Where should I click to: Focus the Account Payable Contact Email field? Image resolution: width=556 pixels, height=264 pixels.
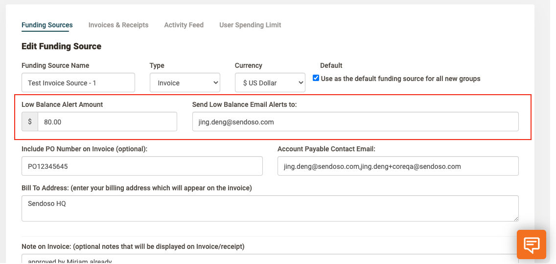[x=397, y=166]
